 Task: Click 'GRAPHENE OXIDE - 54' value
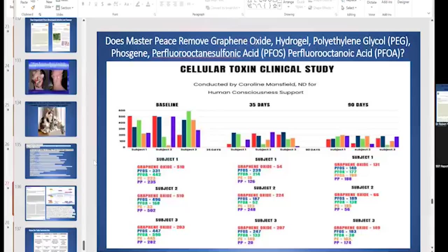(260, 167)
